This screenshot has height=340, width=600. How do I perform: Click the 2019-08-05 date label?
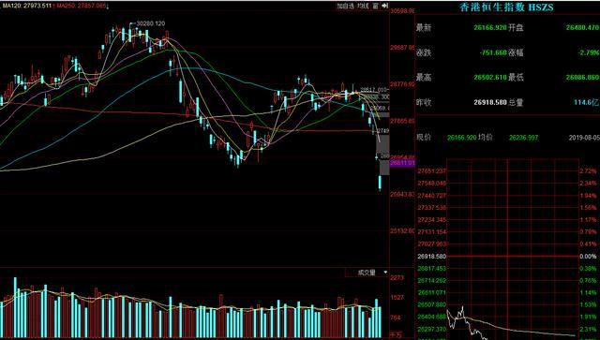(x=584, y=138)
